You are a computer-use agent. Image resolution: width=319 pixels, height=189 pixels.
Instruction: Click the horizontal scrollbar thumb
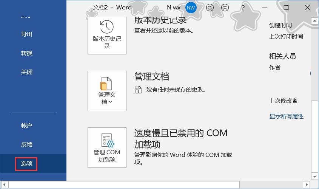coord(124,185)
